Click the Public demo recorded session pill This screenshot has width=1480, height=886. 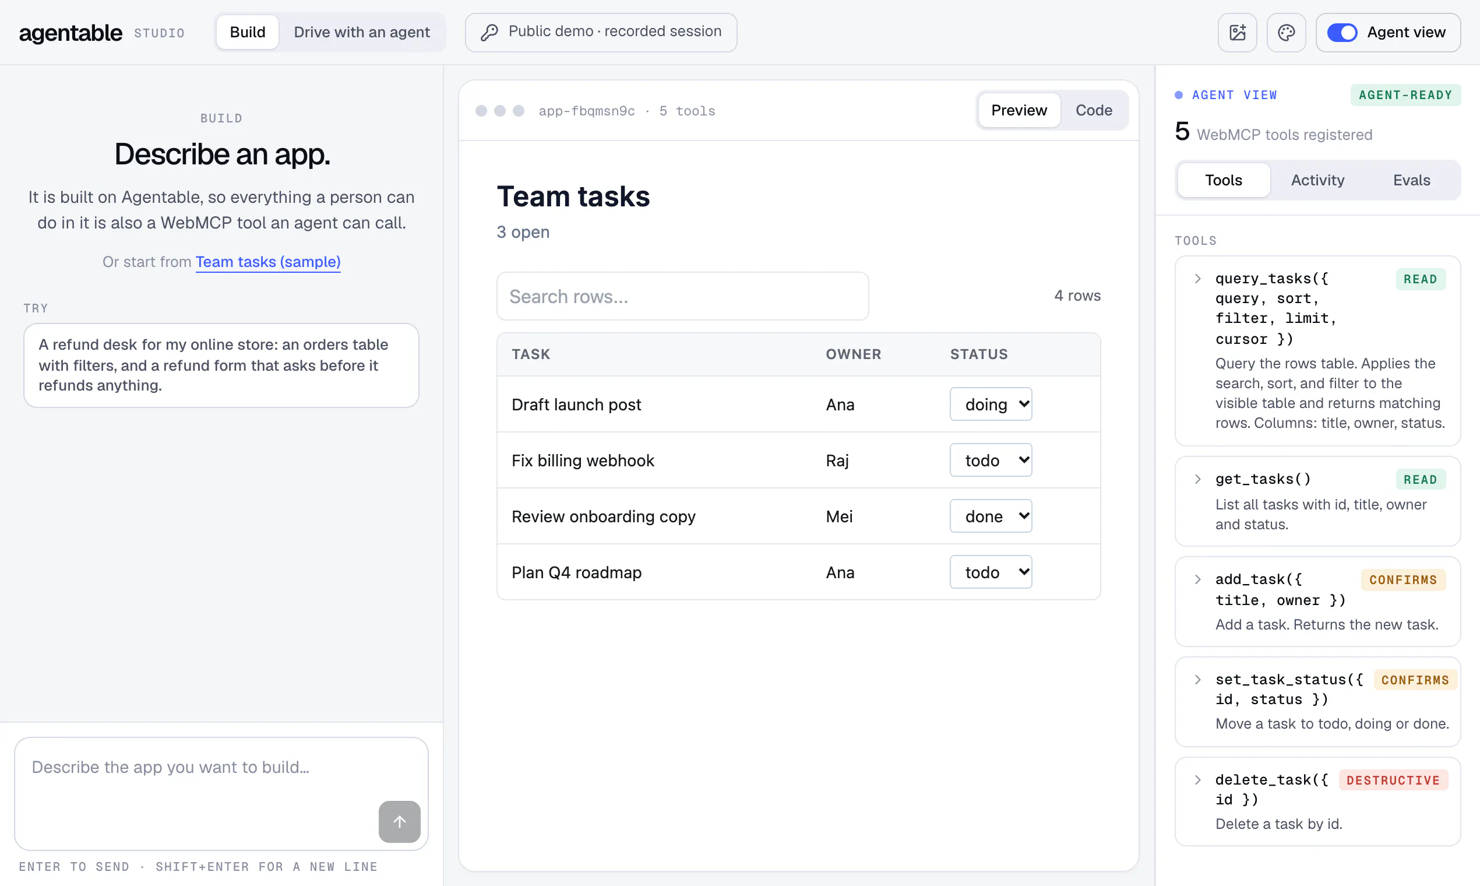(601, 32)
